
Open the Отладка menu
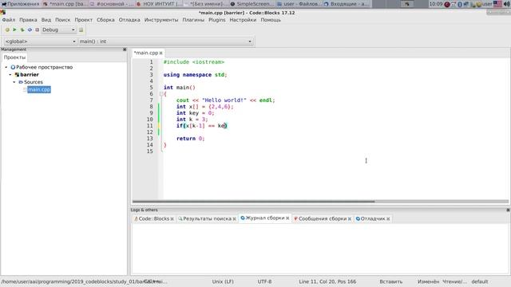pyautogui.click(x=129, y=20)
